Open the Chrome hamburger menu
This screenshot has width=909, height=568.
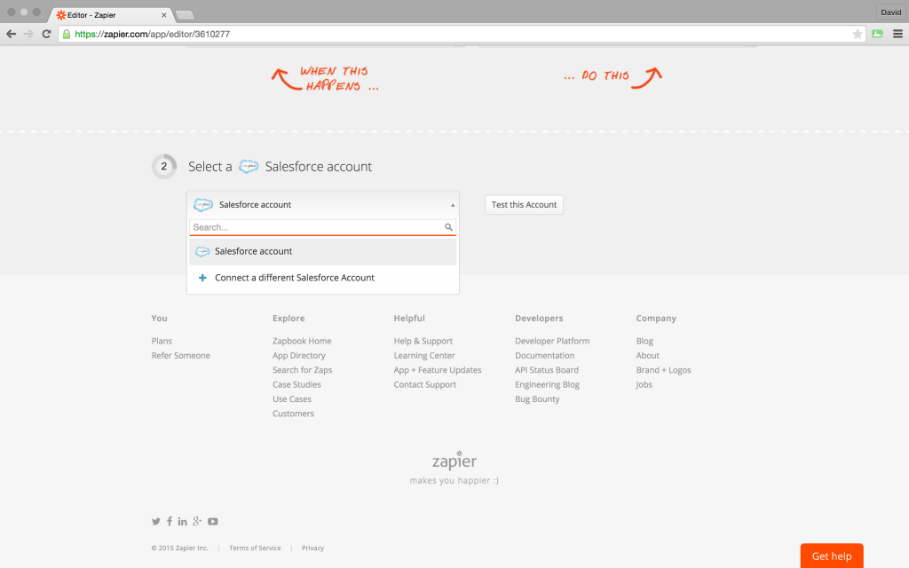pos(898,35)
